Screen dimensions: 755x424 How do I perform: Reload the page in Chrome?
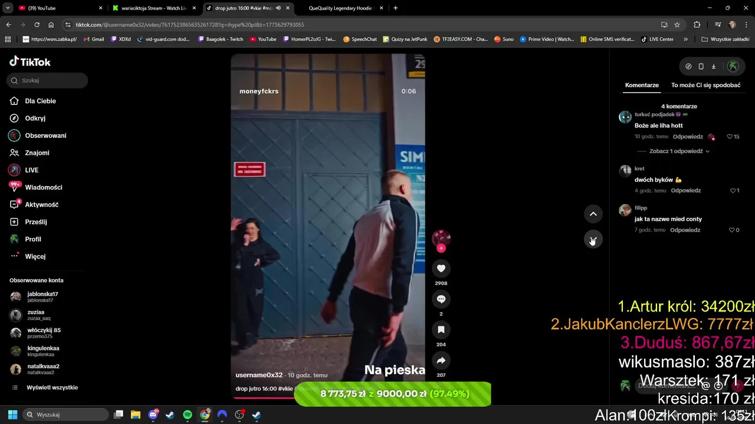point(37,25)
